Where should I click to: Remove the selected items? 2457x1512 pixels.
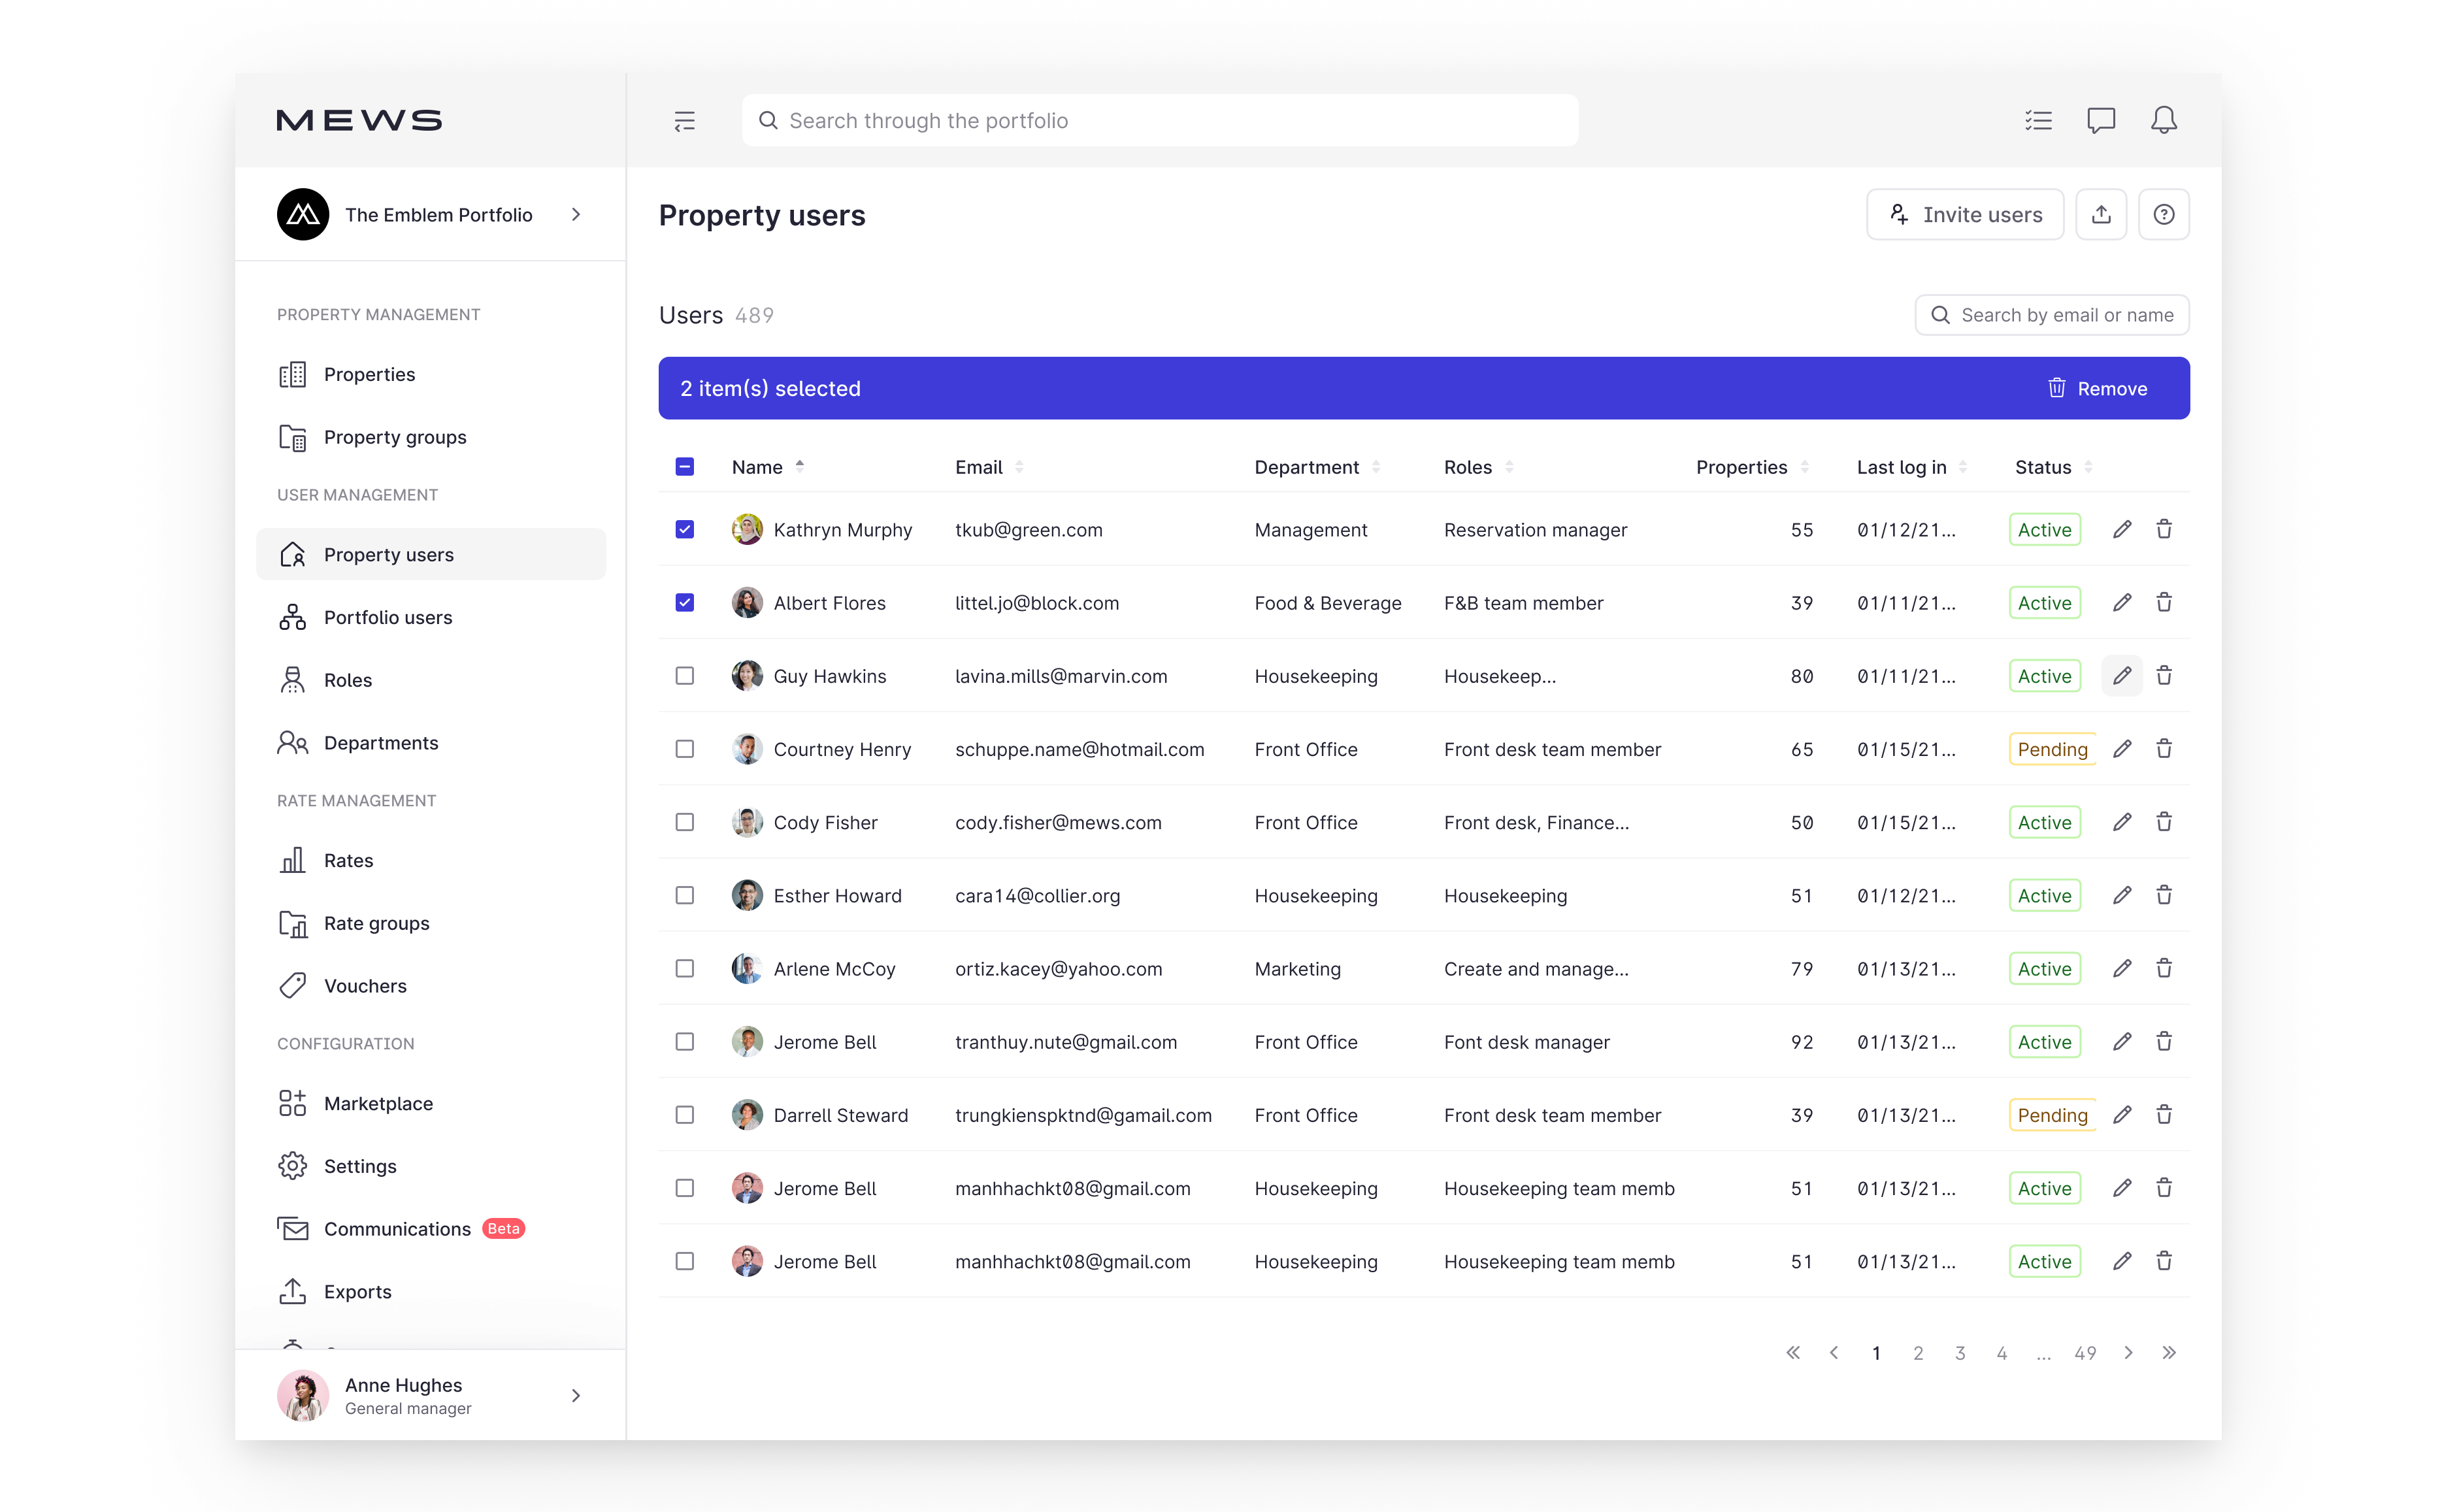click(x=2097, y=388)
